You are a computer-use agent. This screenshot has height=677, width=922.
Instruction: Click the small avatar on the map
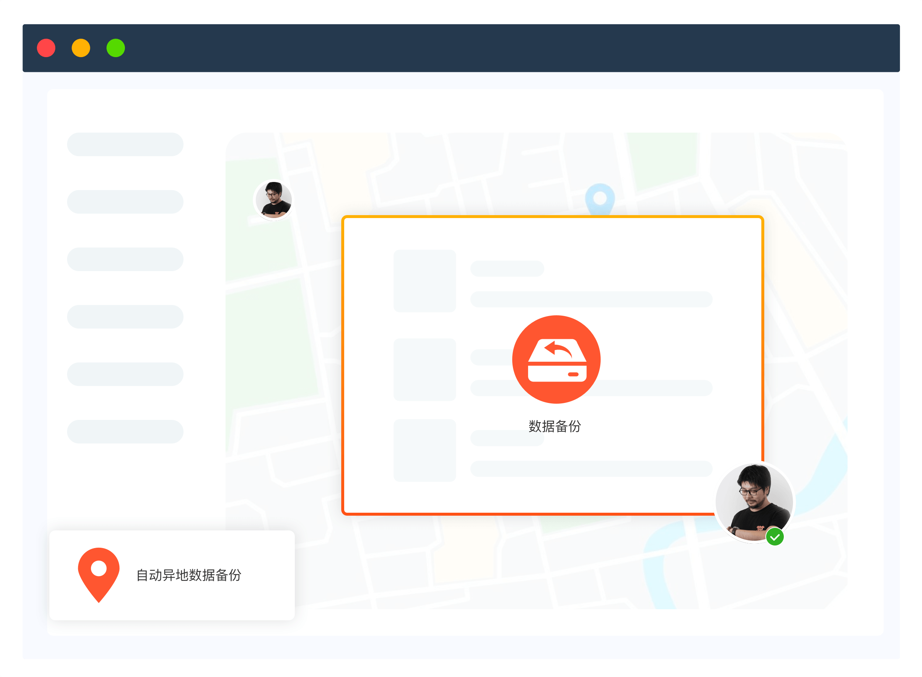click(x=273, y=200)
